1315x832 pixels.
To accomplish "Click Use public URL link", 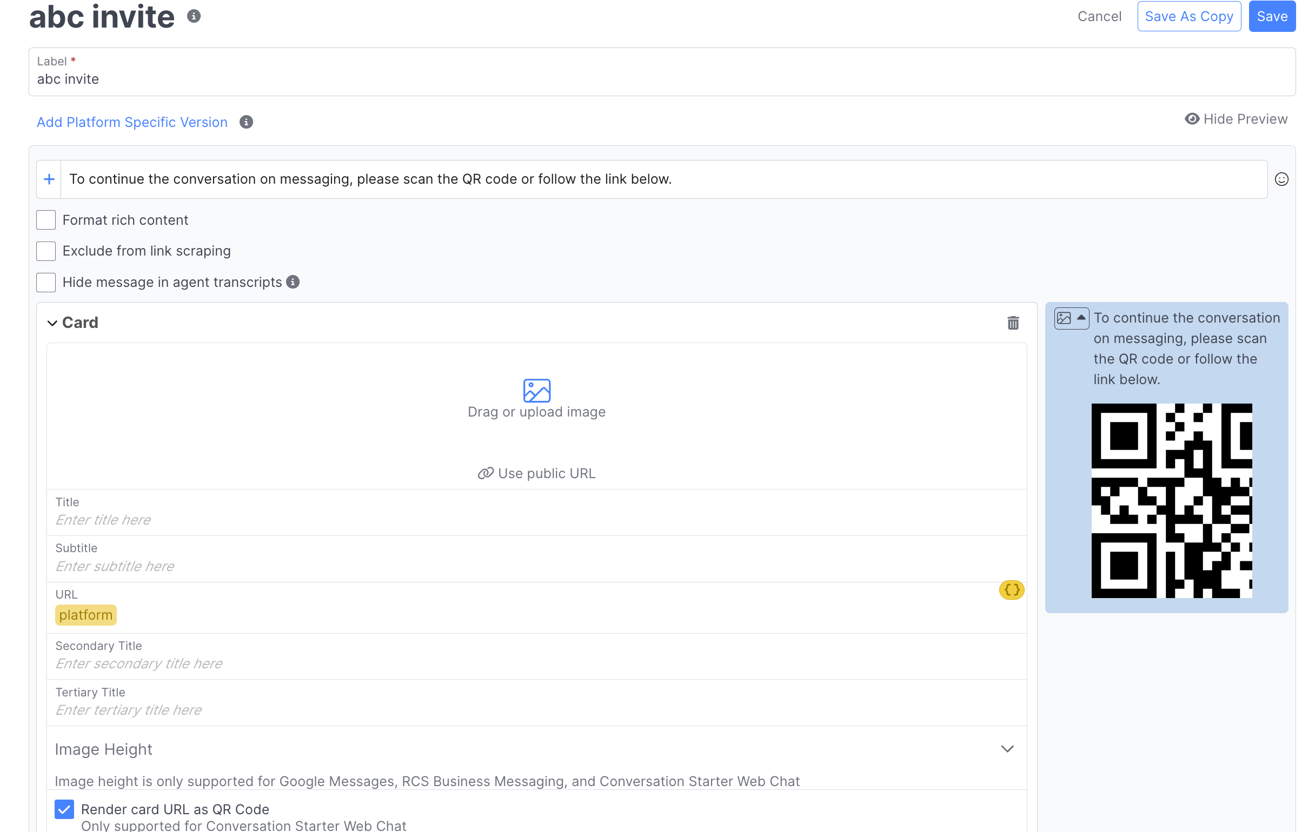I will coord(536,474).
